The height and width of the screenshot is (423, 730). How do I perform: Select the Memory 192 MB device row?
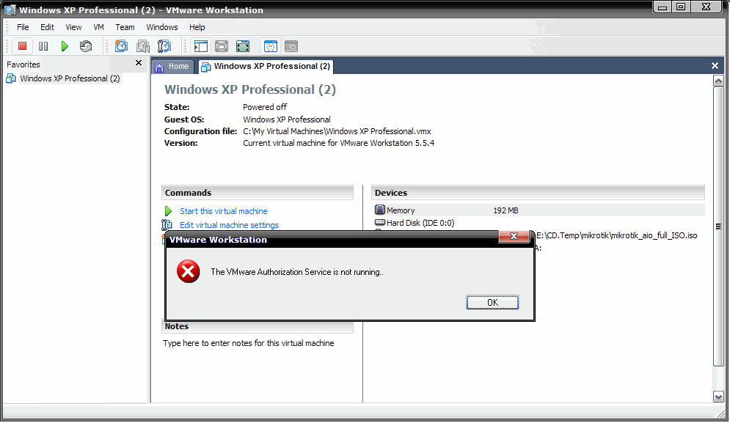tap(539, 210)
